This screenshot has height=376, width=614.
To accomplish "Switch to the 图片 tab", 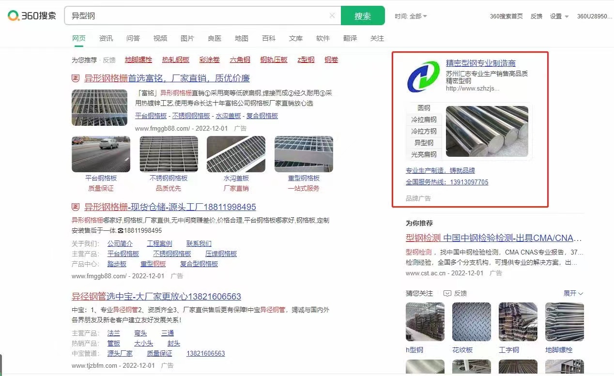I will 187,38.
